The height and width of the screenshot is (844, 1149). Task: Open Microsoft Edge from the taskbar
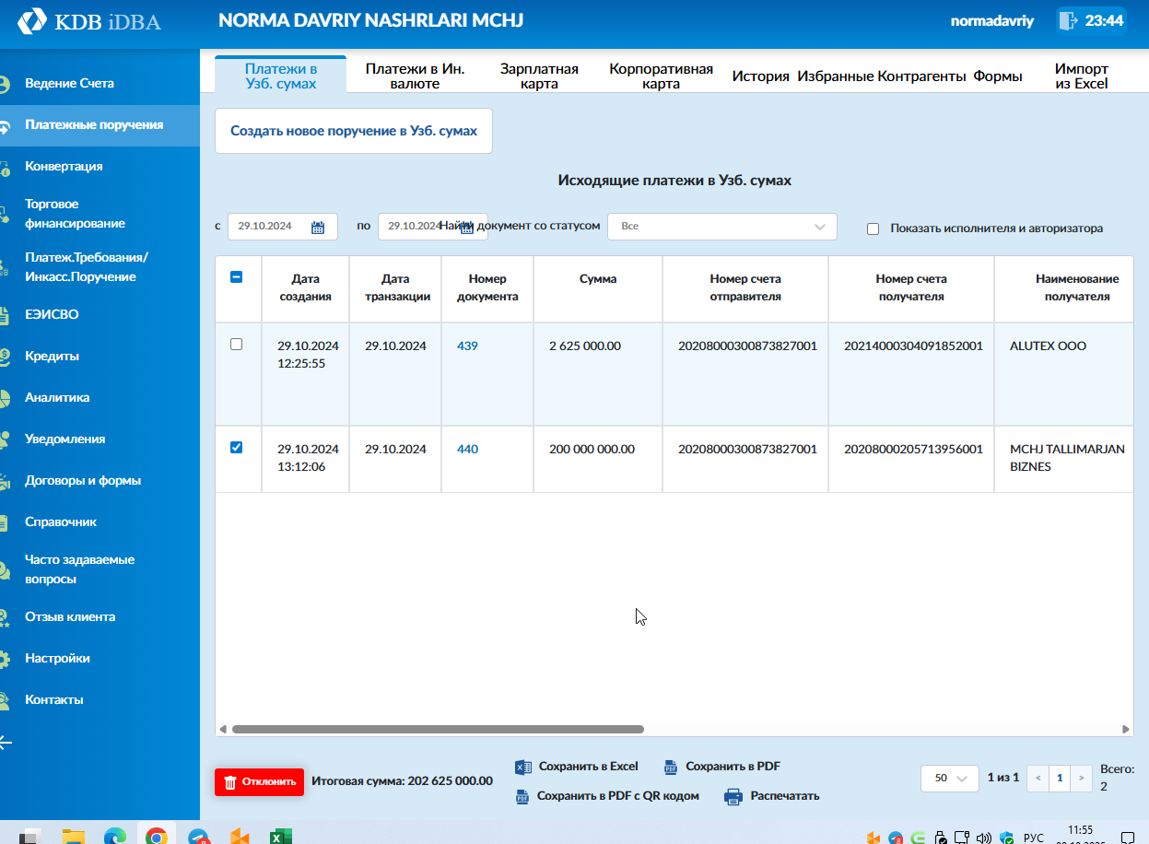click(x=114, y=836)
